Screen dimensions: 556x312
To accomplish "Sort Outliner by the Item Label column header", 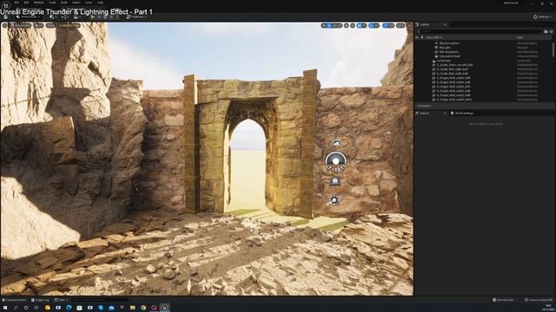I will pos(434,37).
